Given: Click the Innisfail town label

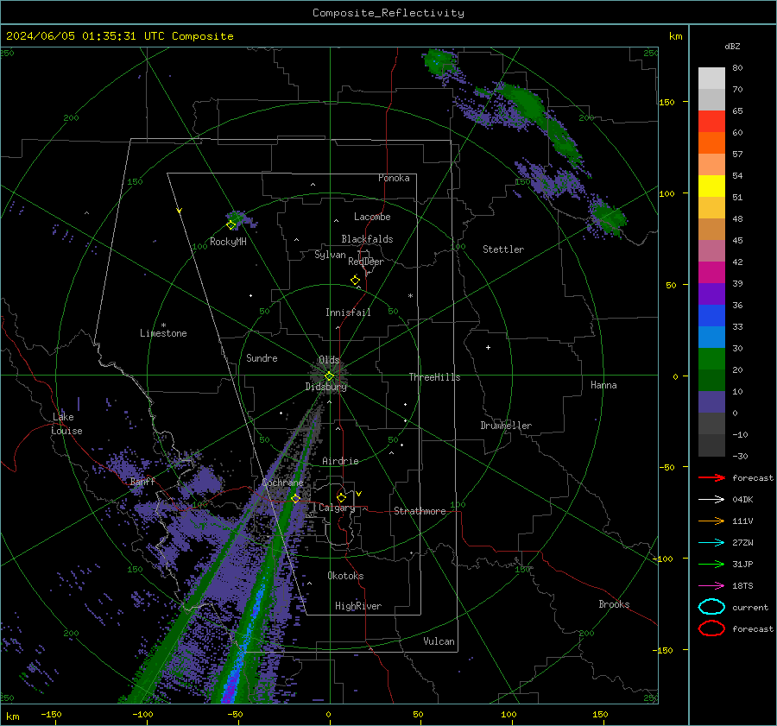Looking at the screenshot, I should [x=348, y=312].
